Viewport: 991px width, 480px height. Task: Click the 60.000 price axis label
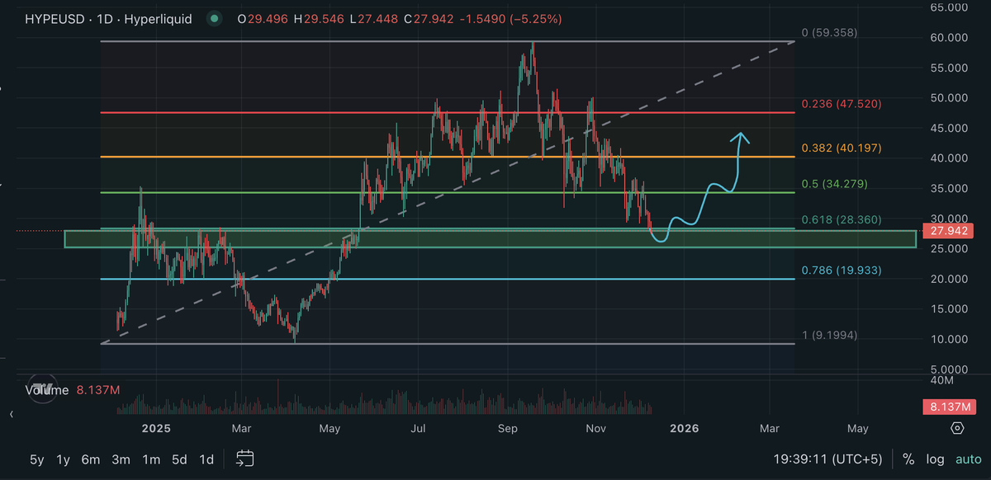[x=948, y=37]
